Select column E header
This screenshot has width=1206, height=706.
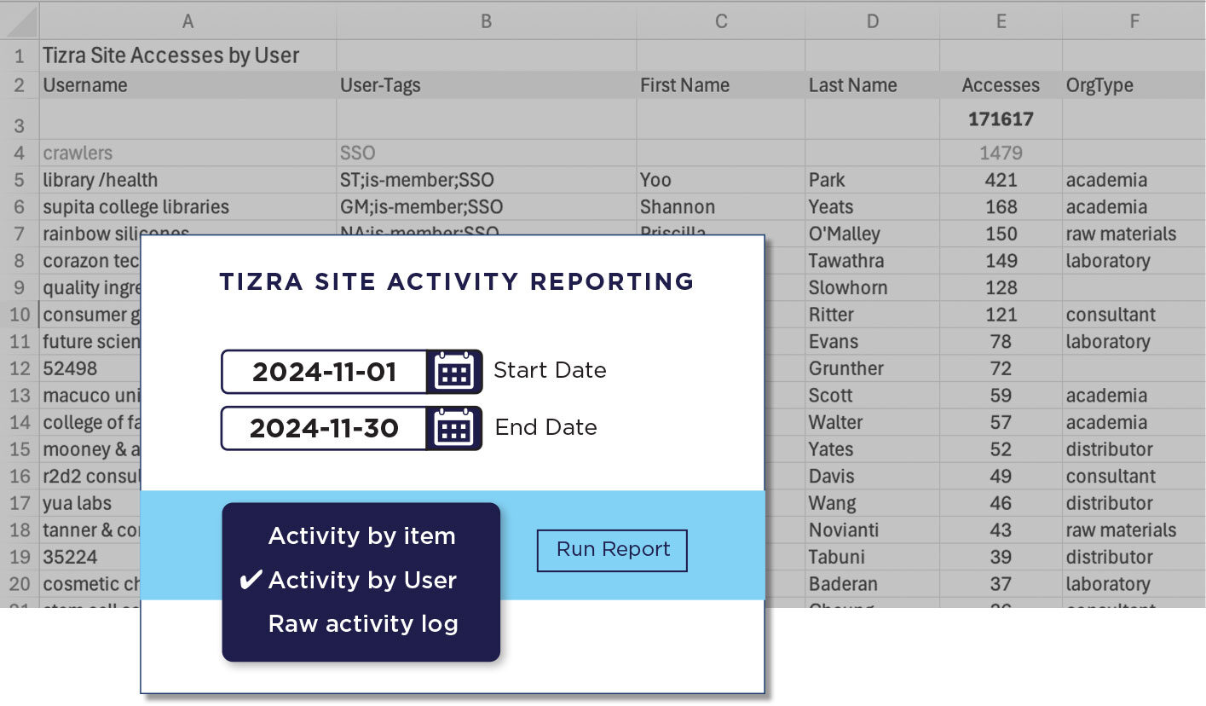[1001, 21]
